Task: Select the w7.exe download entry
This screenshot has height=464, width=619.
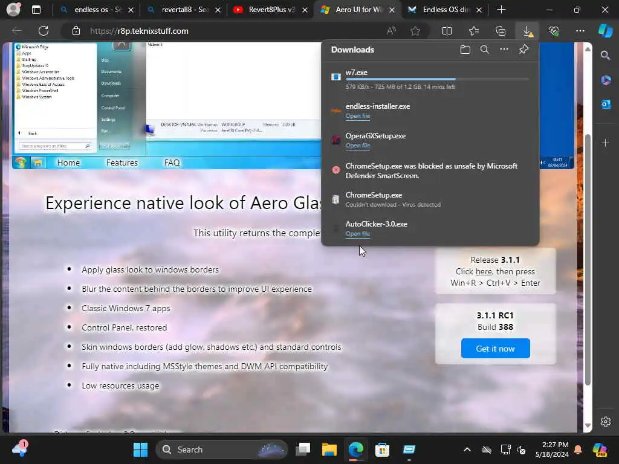Action: point(430,79)
